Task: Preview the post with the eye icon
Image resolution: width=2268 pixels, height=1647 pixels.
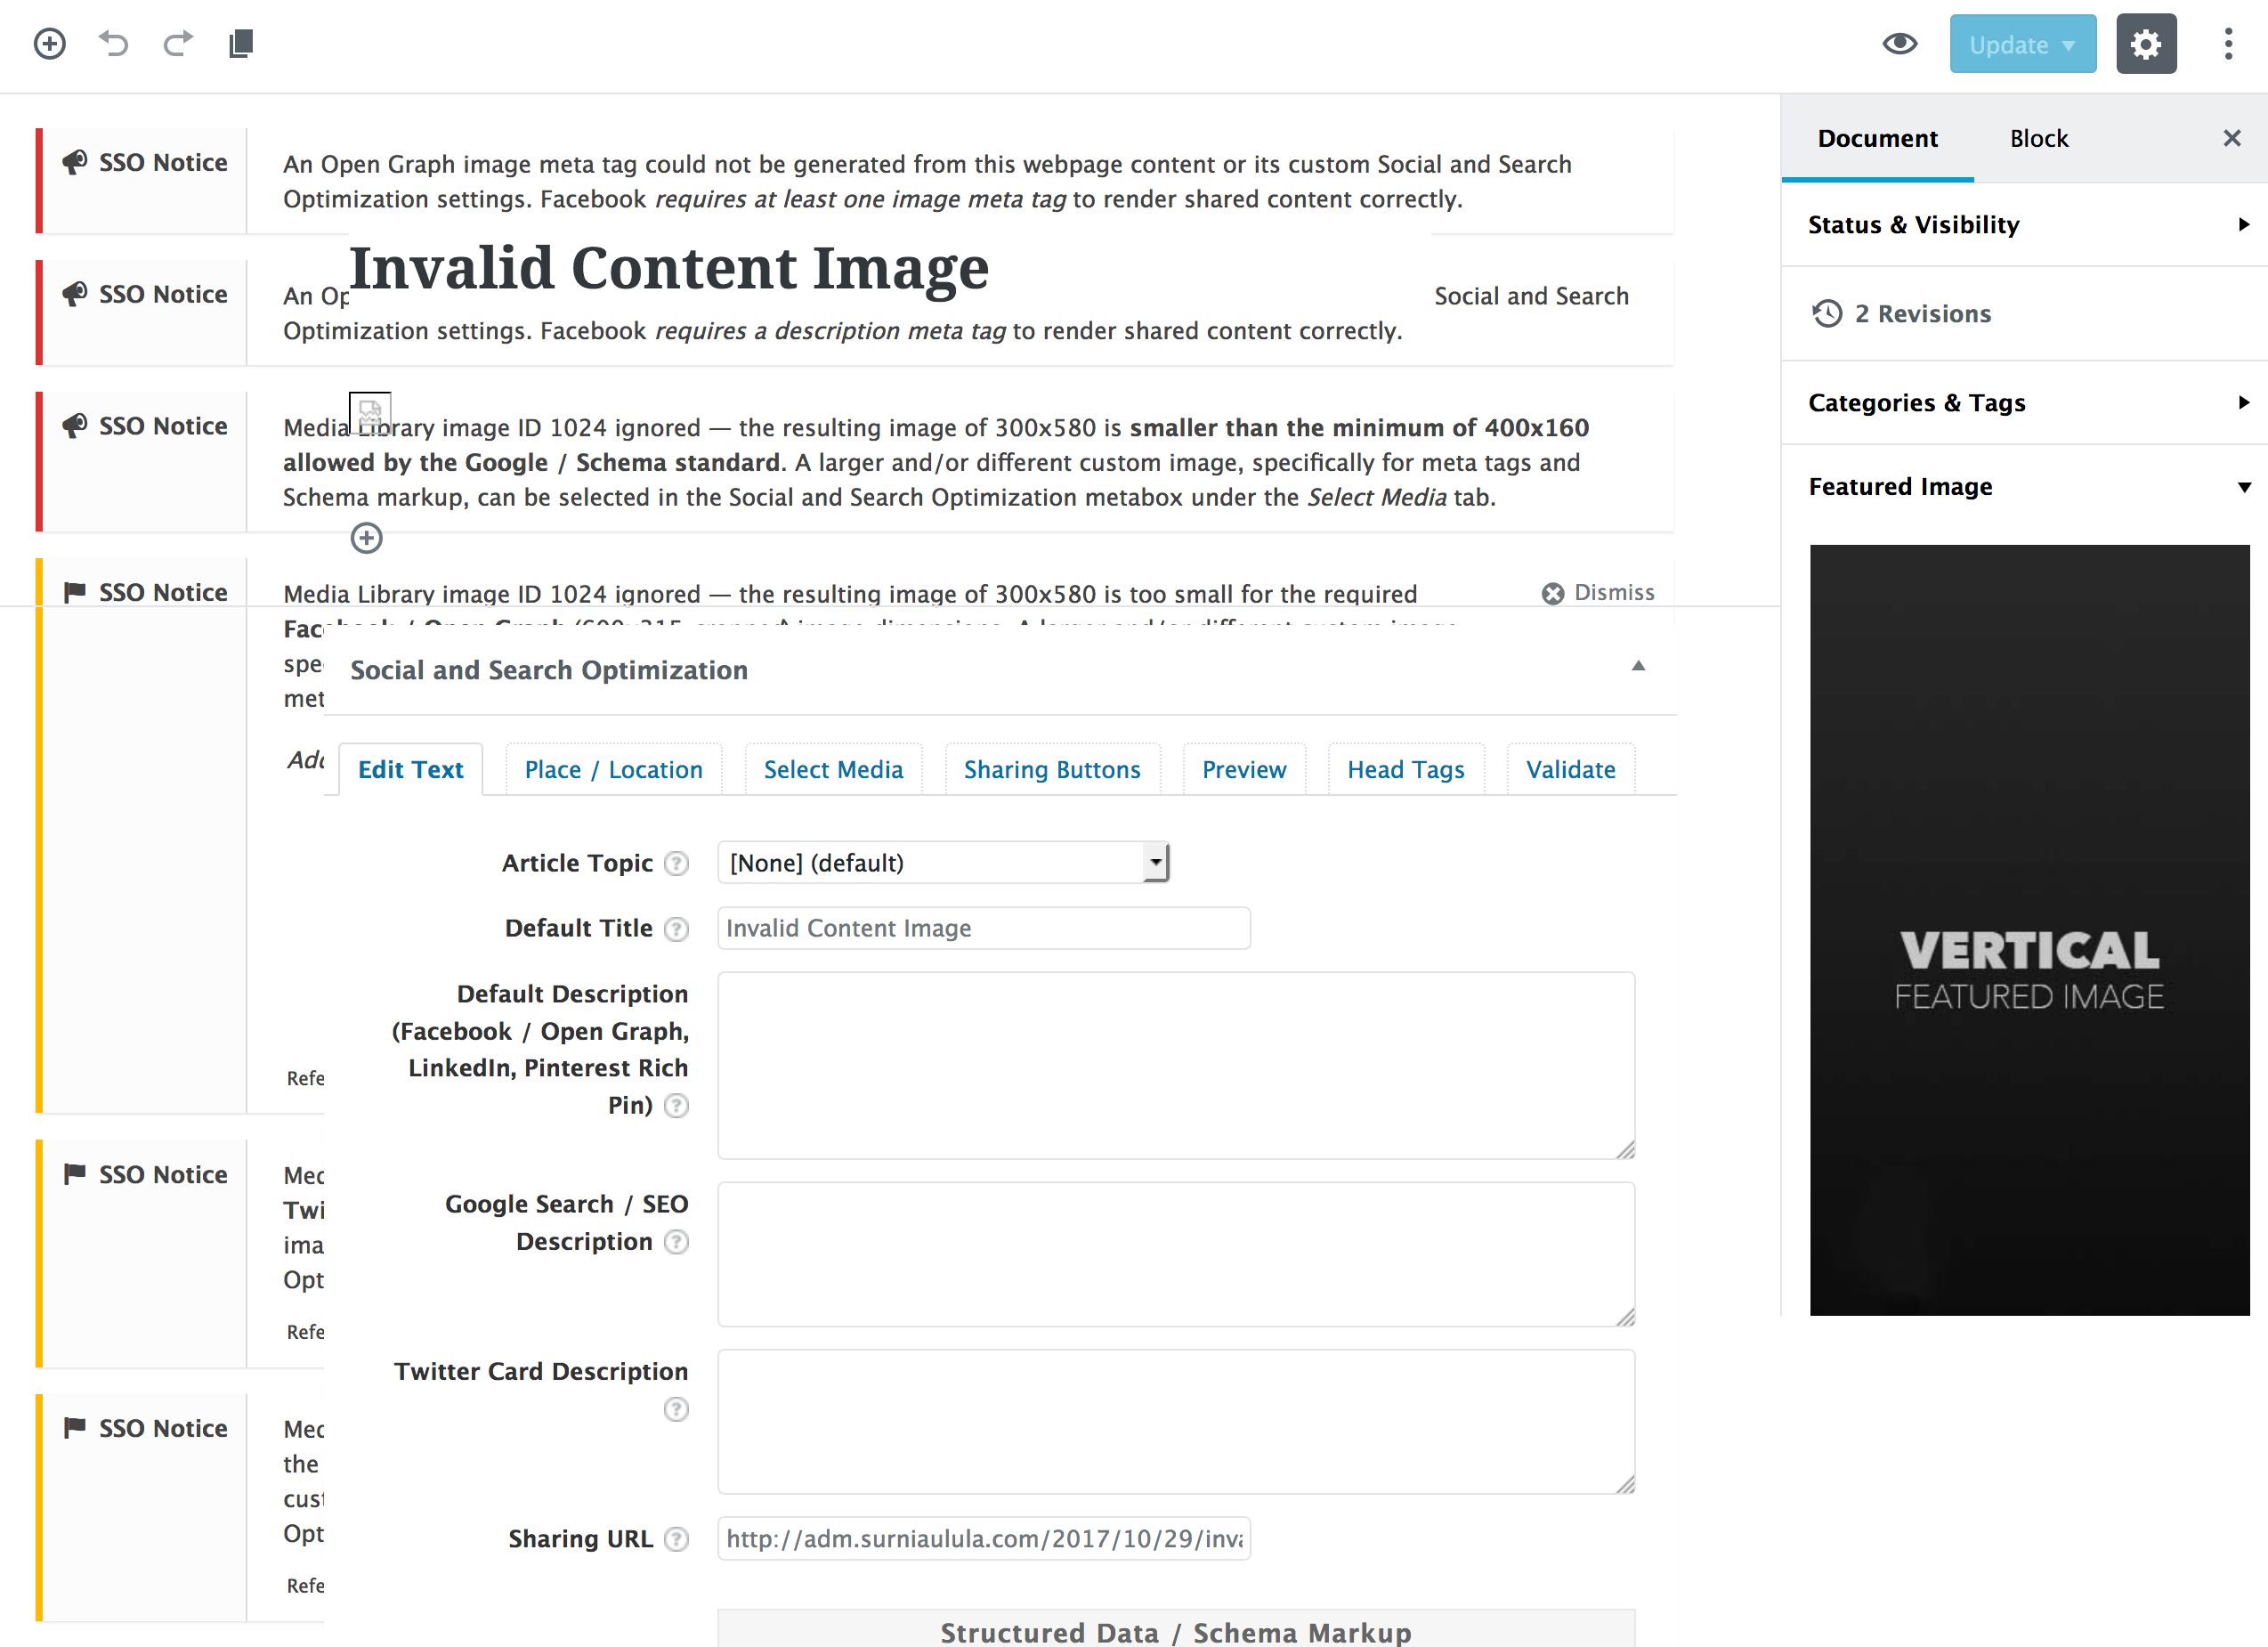Action: click(1899, 44)
